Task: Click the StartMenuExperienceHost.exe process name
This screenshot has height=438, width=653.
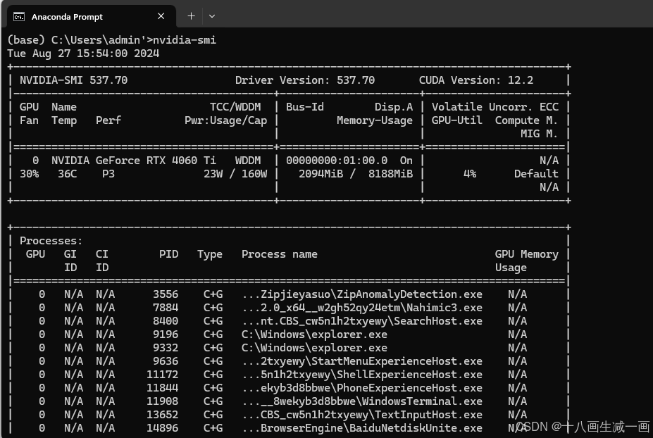Action: (362, 361)
